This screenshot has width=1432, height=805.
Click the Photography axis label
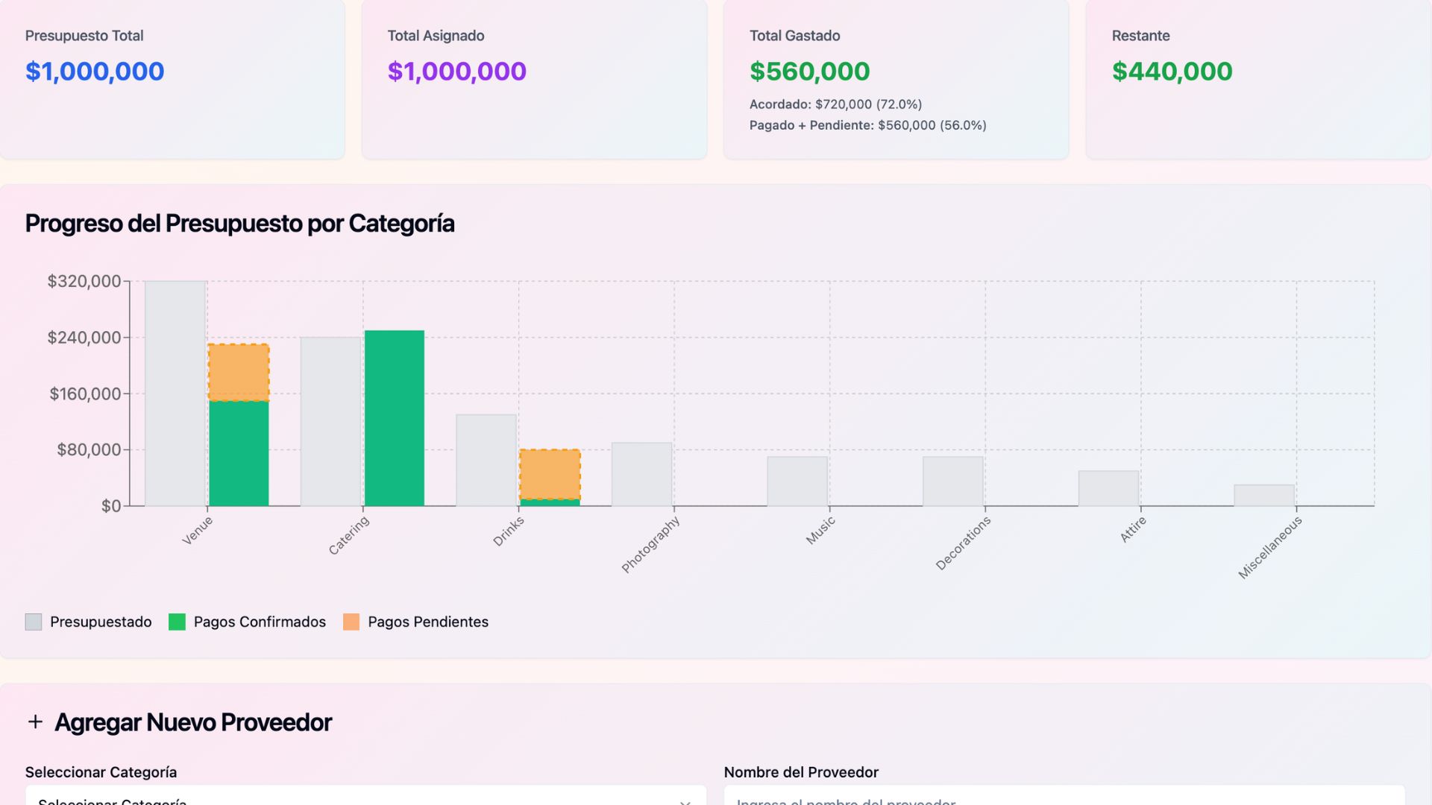(650, 545)
